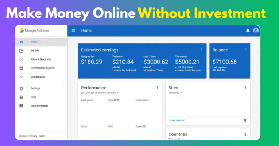Open Performance reports
The image size is (279, 146).
pos(43,68)
